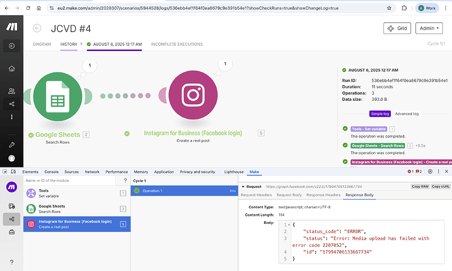Viewport: 452px width, 271px height.
Task: Select Operation 1 in Cycle 1
Action: point(184,190)
